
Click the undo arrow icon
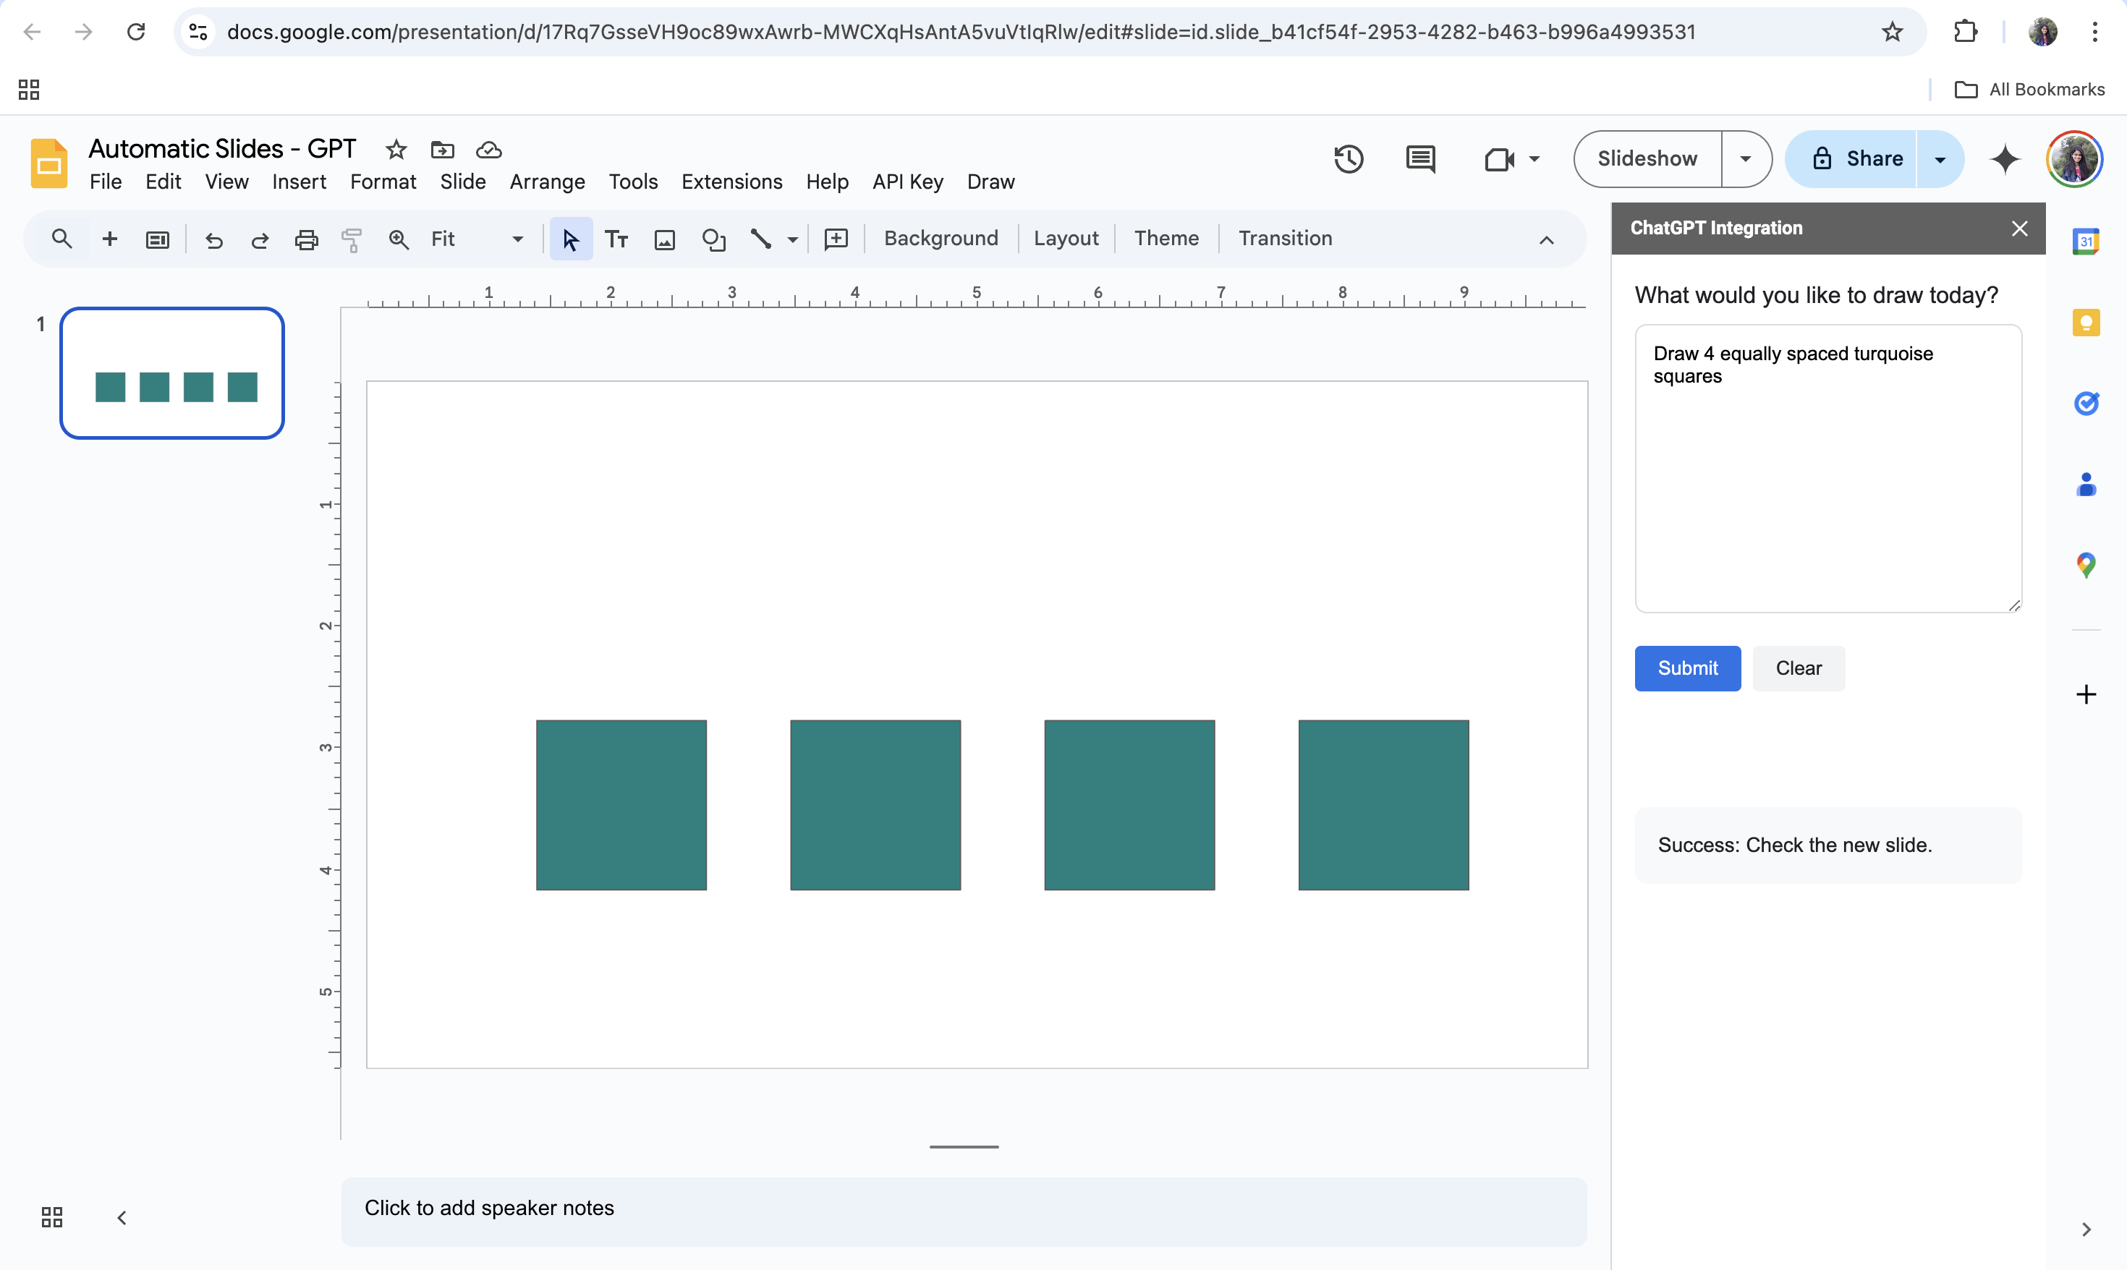pos(214,239)
